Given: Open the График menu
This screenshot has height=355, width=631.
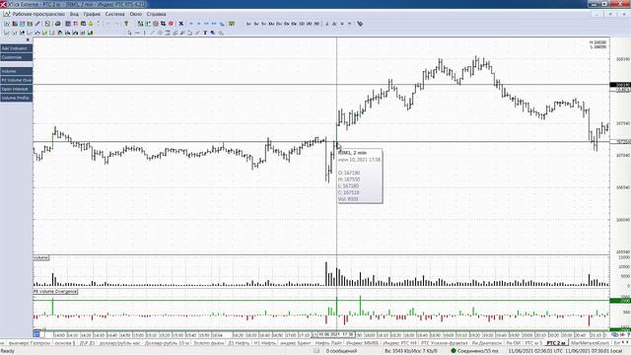Looking at the screenshot, I should [x=92, y=14].
